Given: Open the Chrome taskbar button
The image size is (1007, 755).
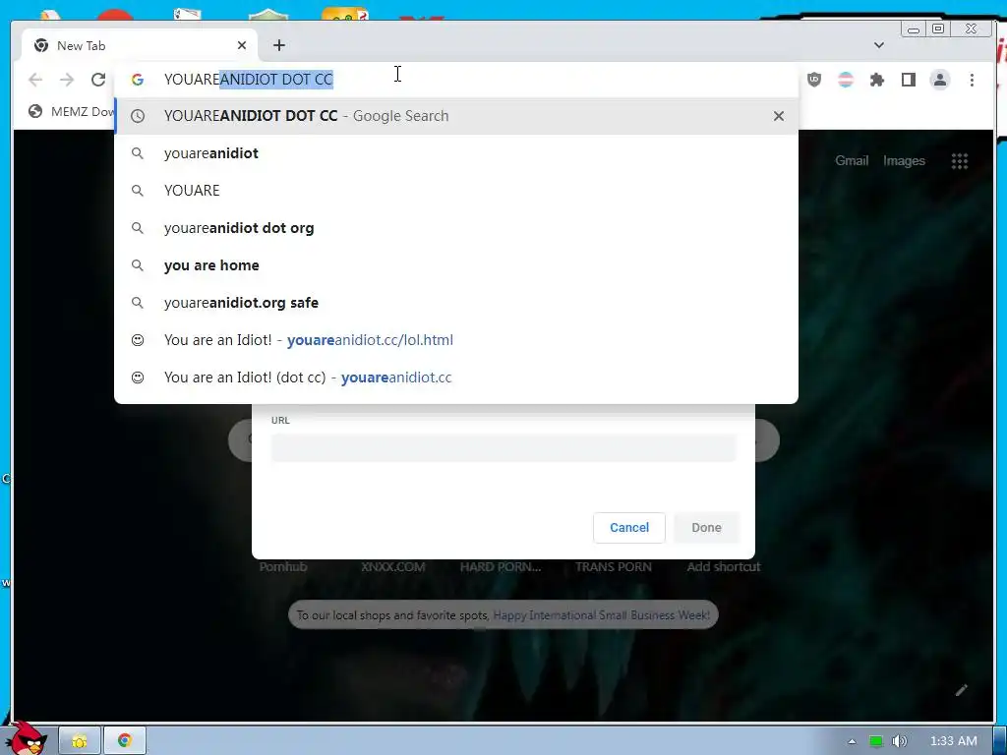Looking at the screenshot, I should (x=125, y=741).
